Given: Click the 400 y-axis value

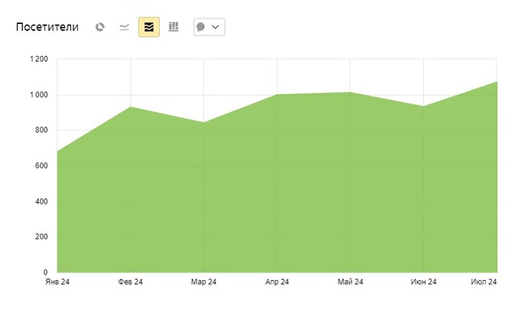Looking at the screenshot, I should 42,201.
